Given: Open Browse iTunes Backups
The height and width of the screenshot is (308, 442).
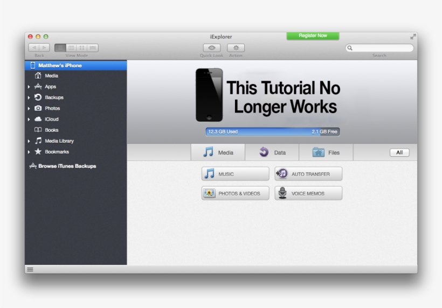Looking at the screenshot, I should tap(67, 166).
